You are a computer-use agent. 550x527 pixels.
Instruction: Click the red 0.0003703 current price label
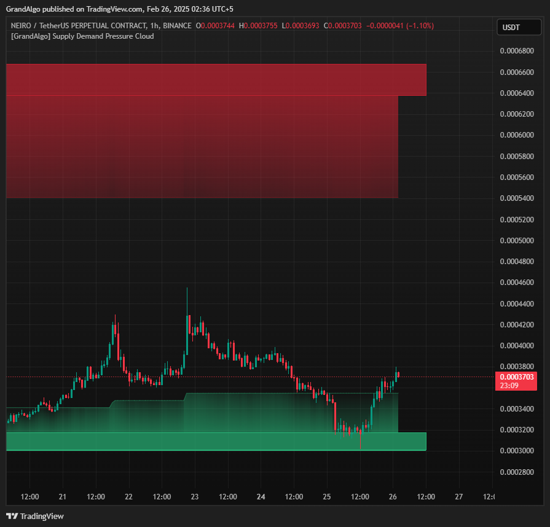[x=516, y=381]
